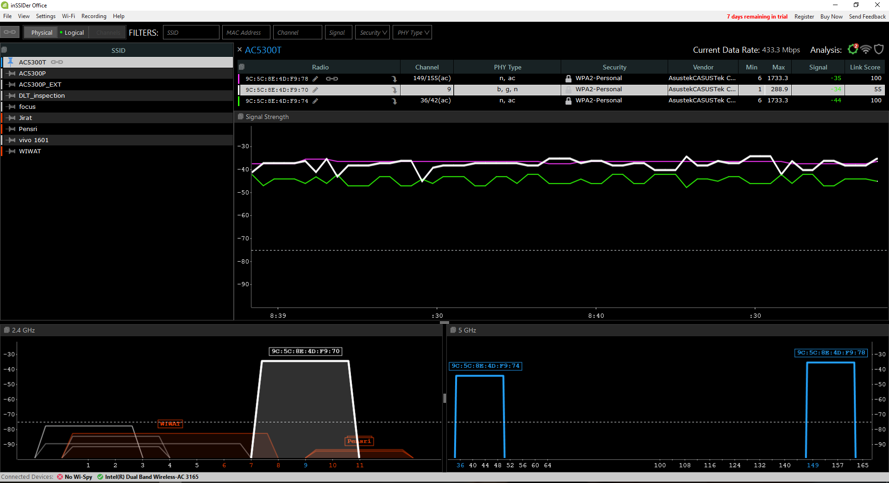Open the Security filter dropdown

372,32
